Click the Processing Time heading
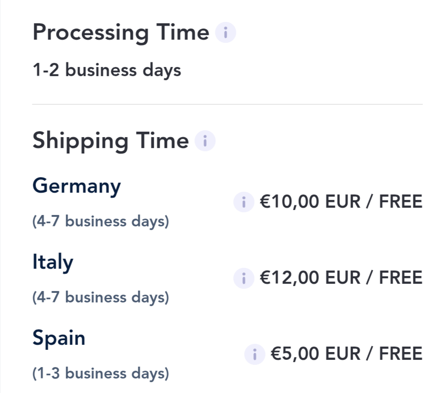This screenshot has width=434, height=393. tap(120, 33)
